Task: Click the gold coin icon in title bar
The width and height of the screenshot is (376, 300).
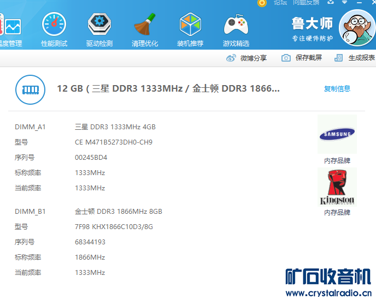Action: [262, 3]
